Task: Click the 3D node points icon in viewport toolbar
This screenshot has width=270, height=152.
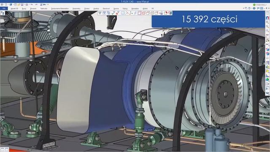Action: coord(131,13)
